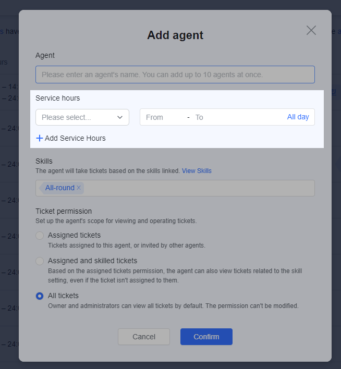Open the View Skills link

[197, 171]
